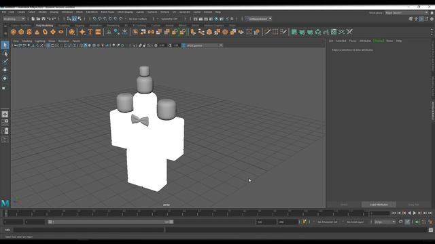The height and width of the screenshot is (244, 435).
Task: Open the Mesh Tools menu
Action: click(x=107, y=12)
